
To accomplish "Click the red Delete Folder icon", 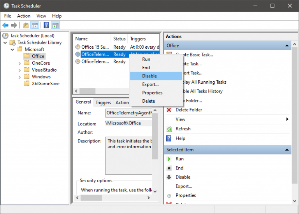I will click(169, 110).
